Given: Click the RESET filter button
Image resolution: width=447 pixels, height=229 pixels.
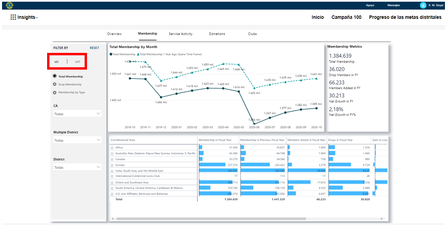Looking at the screenshot, I should [94, 48].
